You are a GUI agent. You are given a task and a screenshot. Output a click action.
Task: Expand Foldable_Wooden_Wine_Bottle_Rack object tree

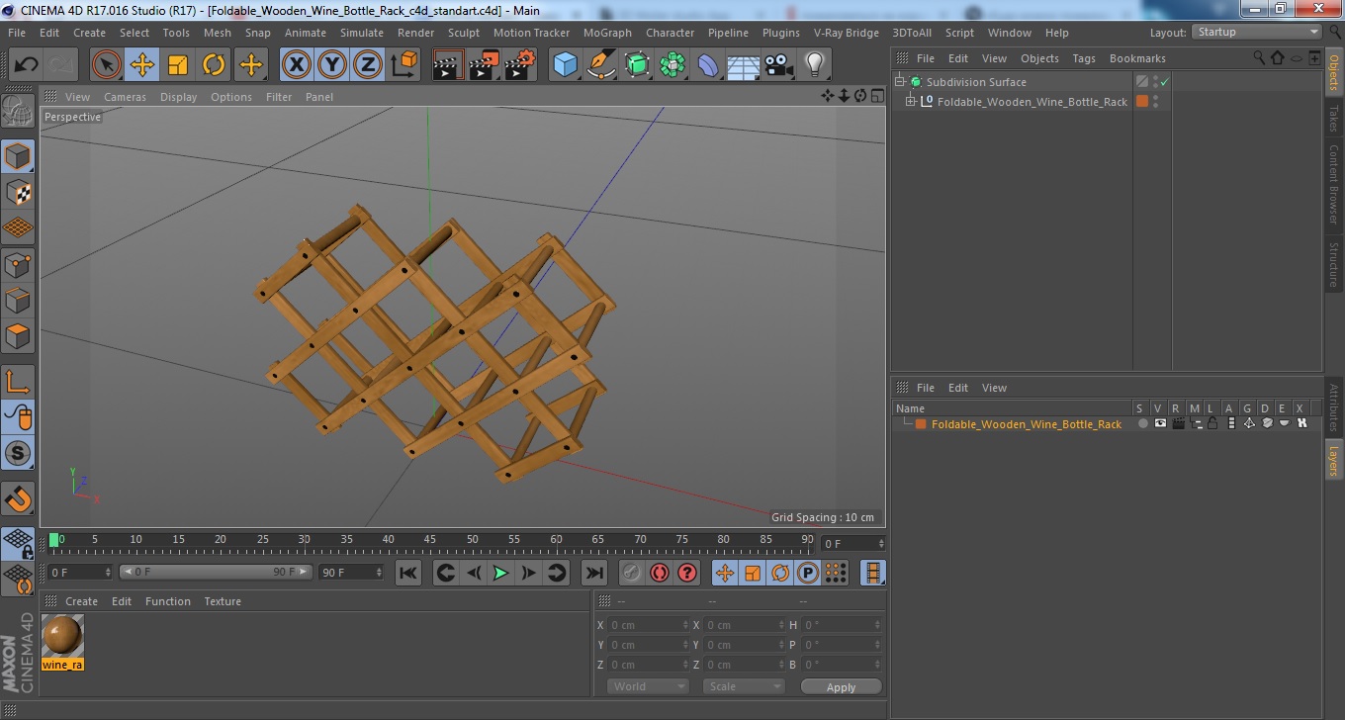click(x=911, y=101)
